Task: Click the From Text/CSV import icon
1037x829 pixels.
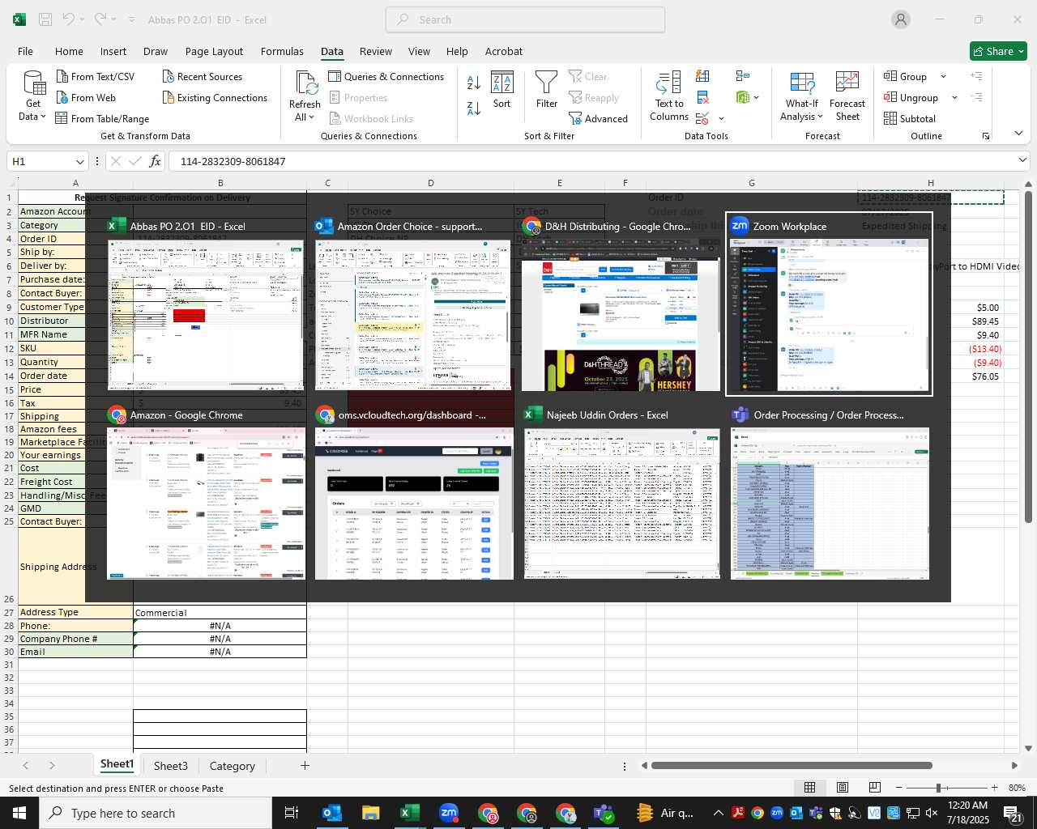Action: tap(62, 76)
